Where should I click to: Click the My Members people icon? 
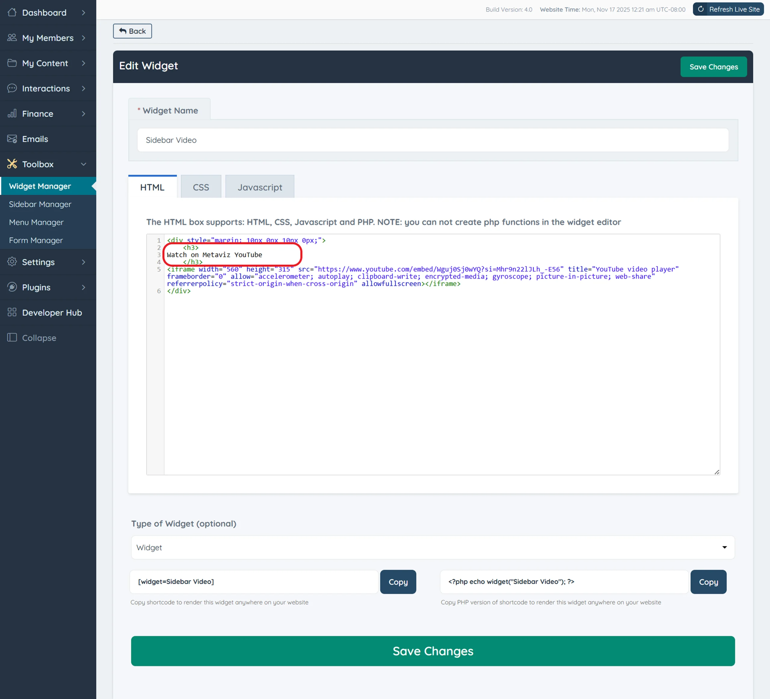click(x=12, y=37)
